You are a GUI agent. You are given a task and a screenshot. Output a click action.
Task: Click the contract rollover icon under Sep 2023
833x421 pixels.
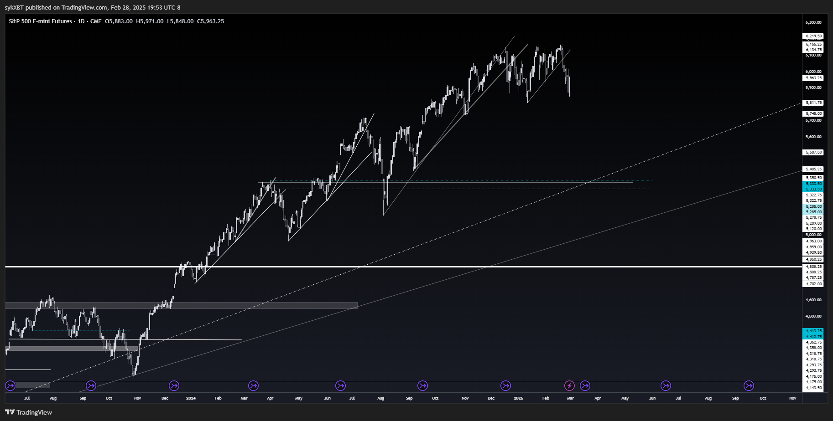click(91, 386)
